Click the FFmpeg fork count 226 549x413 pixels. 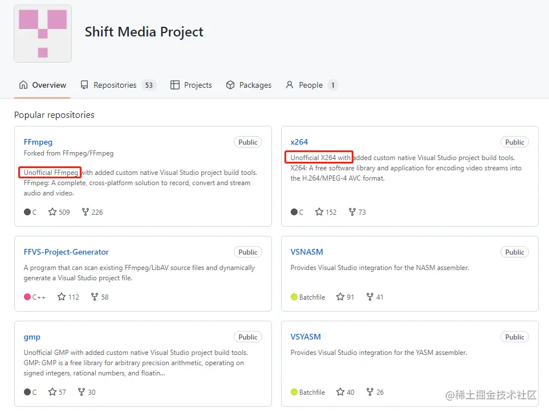coord(97,212)
